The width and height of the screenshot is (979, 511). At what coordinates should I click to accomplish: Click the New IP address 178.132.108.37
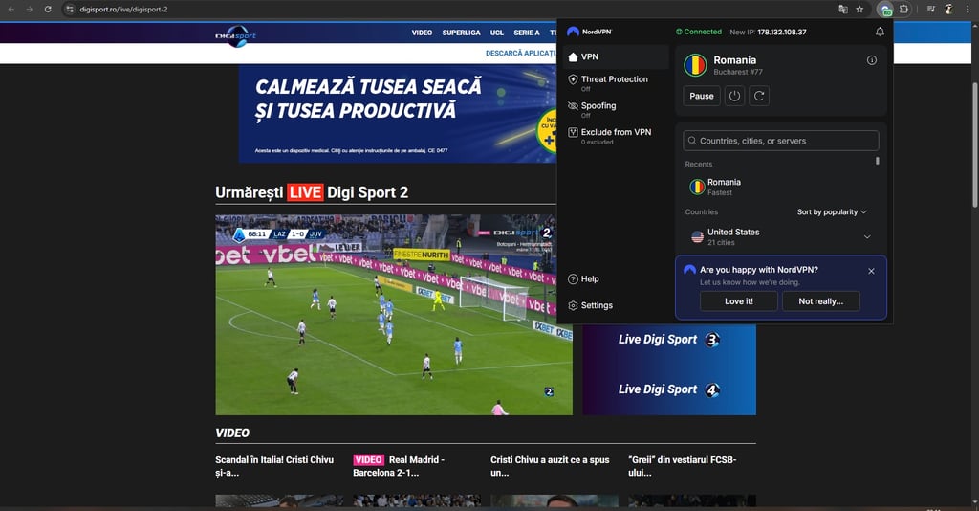[x=782, y=32]
